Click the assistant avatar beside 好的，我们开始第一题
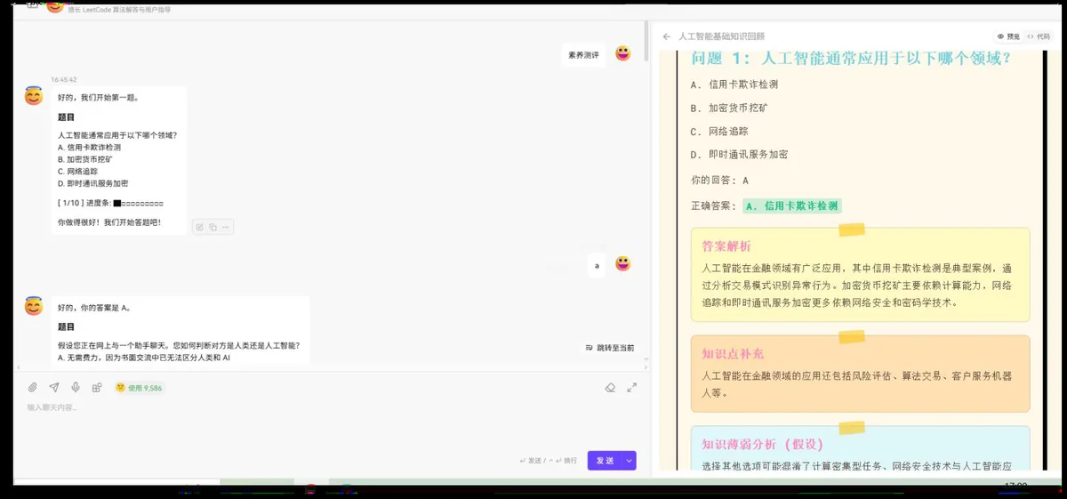Image resolution: width=1067 pixels, height=499 pixels. pyautogui.click(x=34, y=95)
